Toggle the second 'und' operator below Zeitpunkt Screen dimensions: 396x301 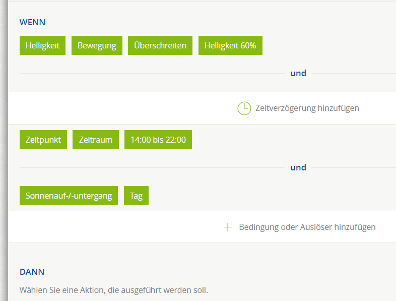298,167
